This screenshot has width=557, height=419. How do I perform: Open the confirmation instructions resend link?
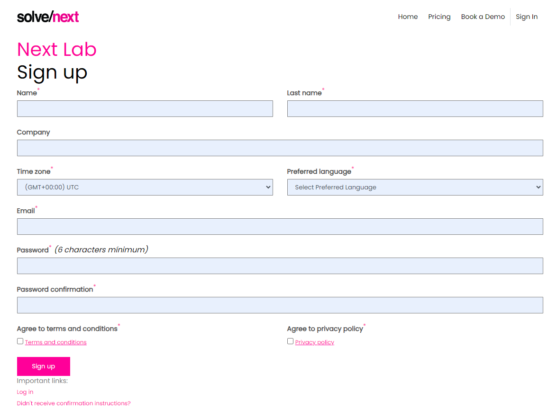[73, 403]
